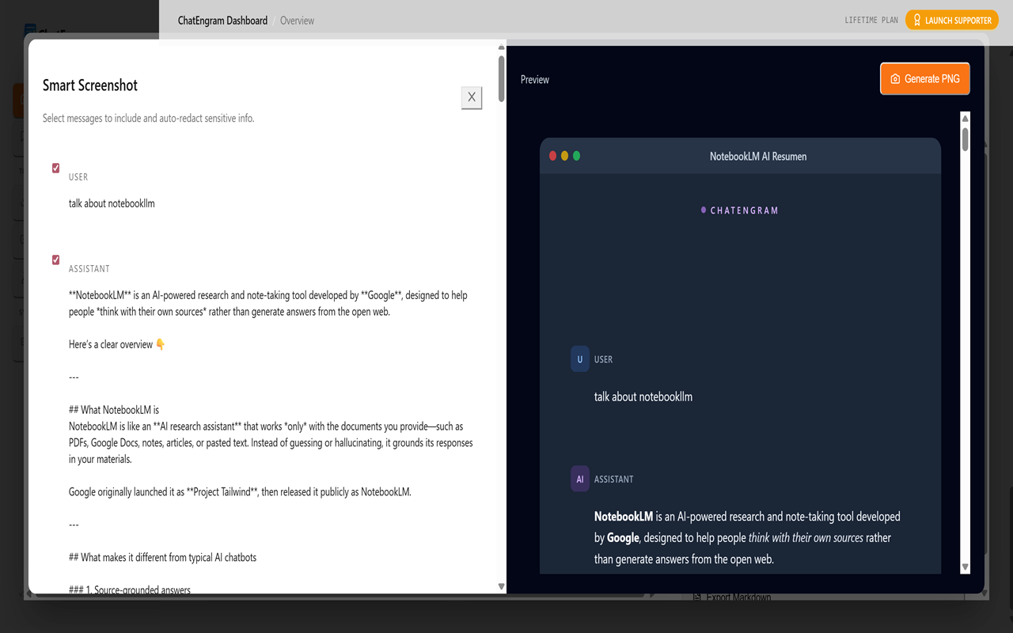Click the modal scrollbar down arrow
Viewport: 1013px width, 633px height.
click(x=501, y=586)
